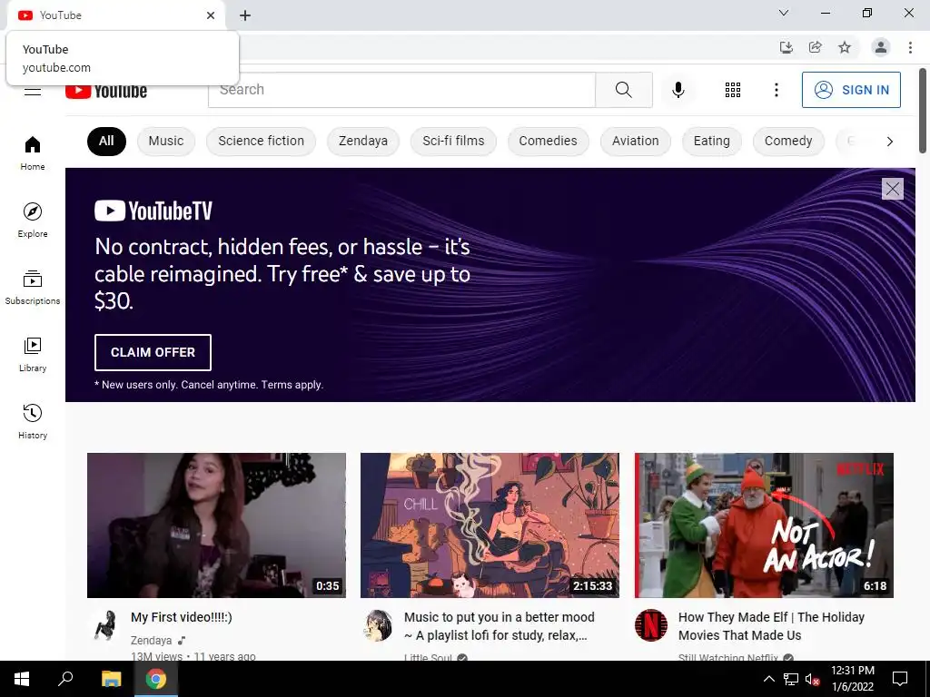Open the lofi CHILL playlist thumbnail
930x697 pixels.
[490, 525]
